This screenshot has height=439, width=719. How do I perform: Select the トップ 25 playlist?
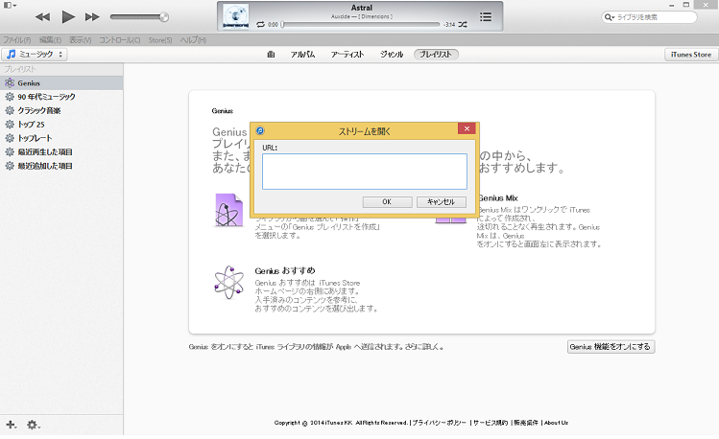(61, 124)
